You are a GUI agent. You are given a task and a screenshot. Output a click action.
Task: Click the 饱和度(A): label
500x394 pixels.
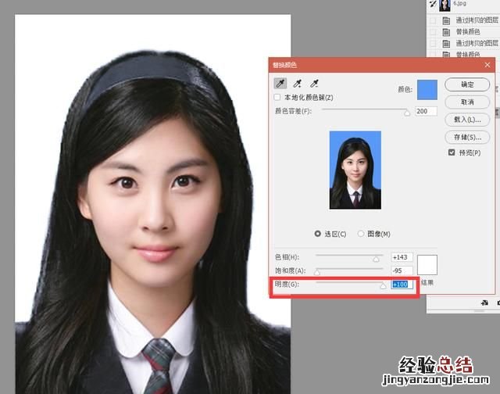pos(290,270)
